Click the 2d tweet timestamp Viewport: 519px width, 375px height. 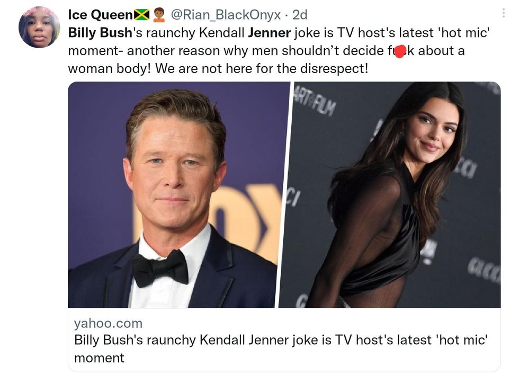coord(300,15)
